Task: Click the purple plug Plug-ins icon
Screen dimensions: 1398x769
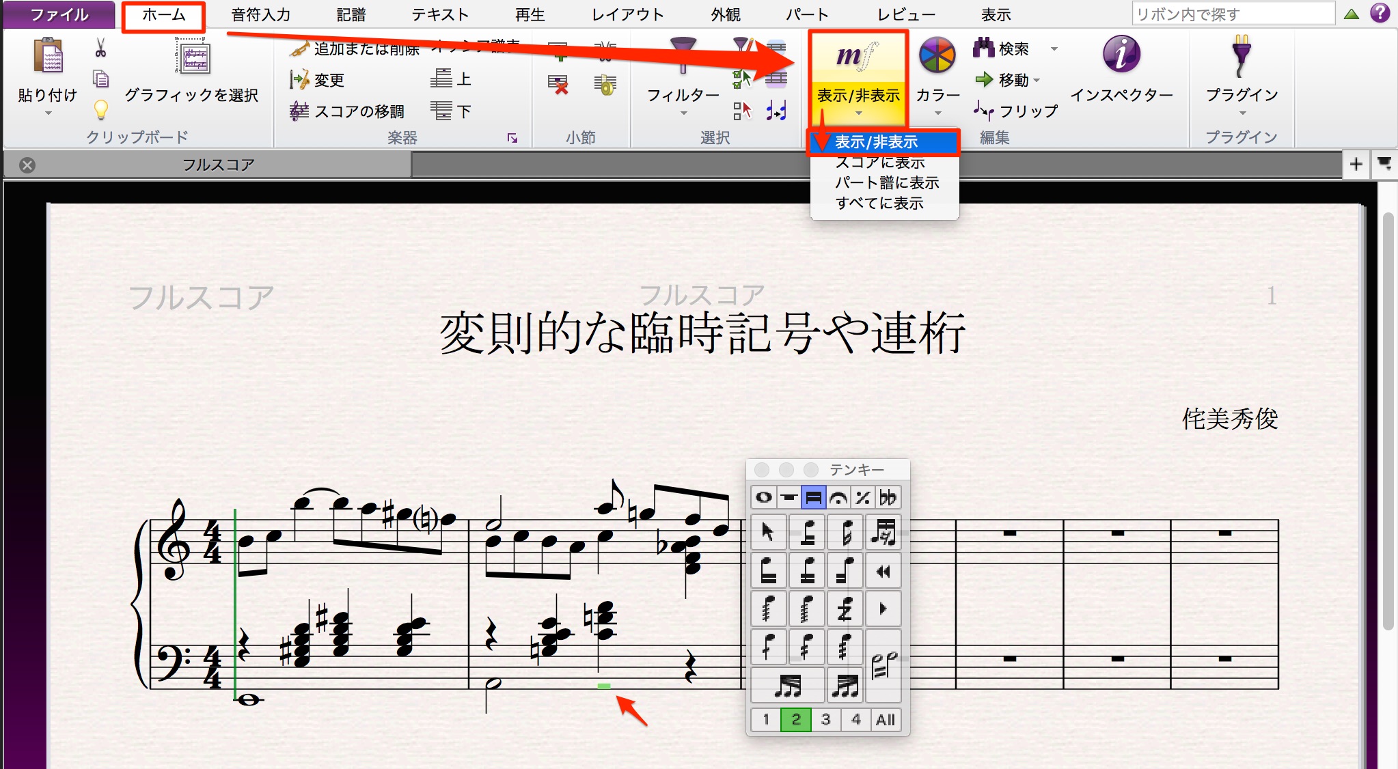Action: point(1242,56)
